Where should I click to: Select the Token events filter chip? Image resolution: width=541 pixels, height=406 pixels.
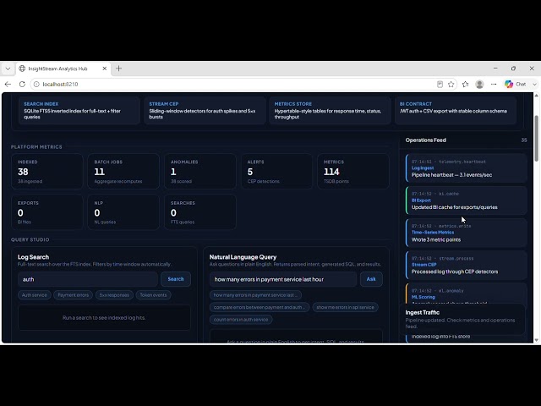point(153,295)
